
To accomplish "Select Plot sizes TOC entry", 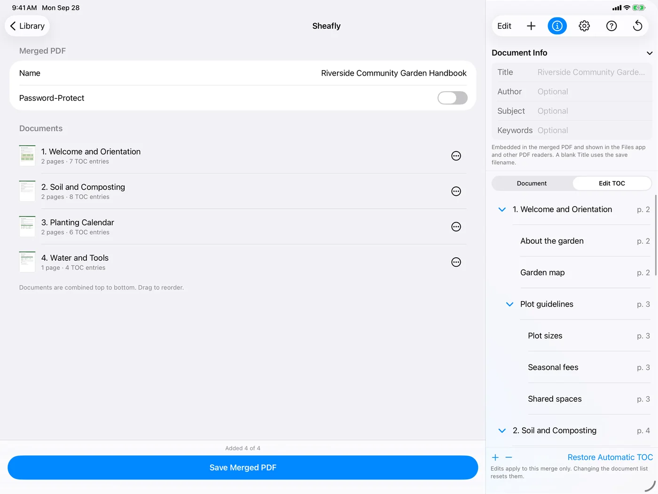I will [x=589, y=336].
